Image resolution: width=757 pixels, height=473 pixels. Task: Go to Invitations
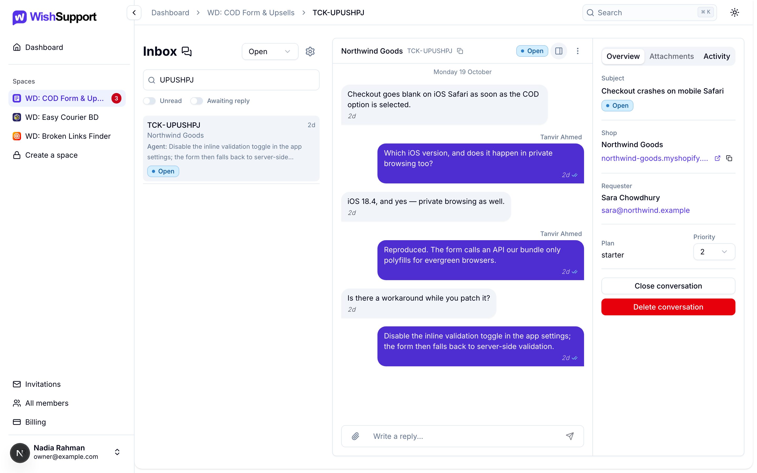click(x=67, y=384)
